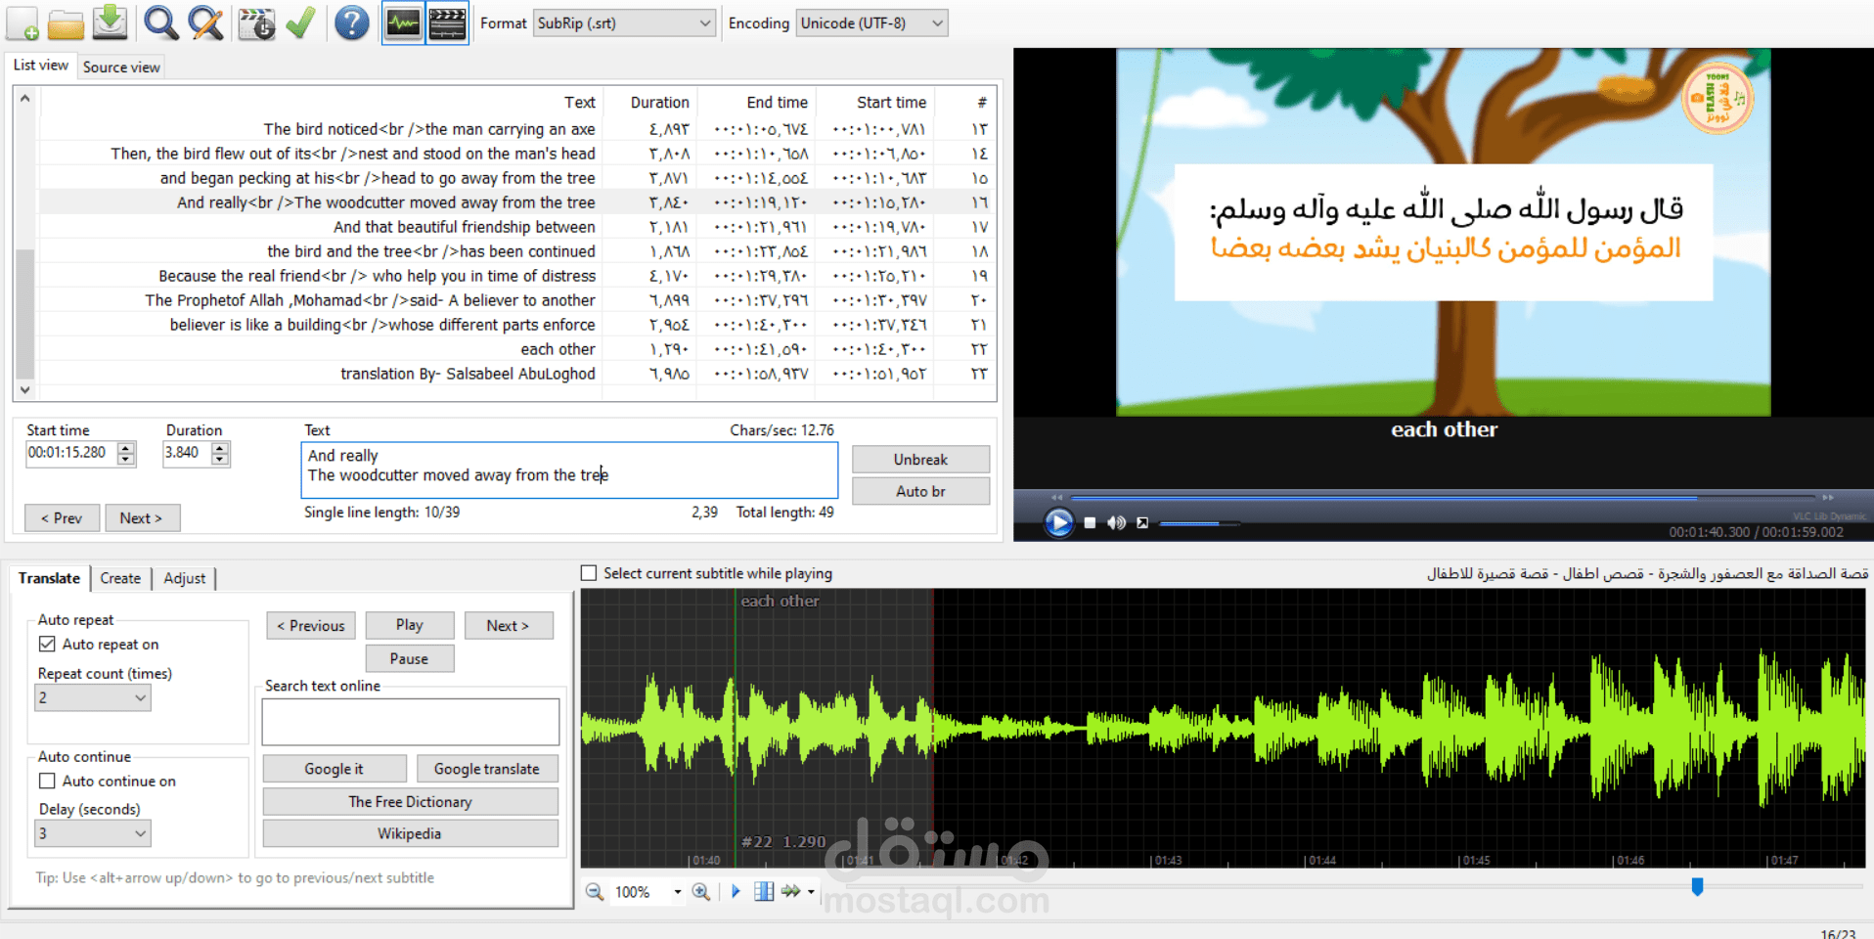Zoom out the waveform

(x=594, y=891)
